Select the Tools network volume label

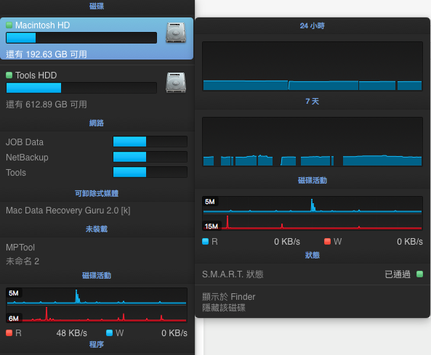pos(16,173)
